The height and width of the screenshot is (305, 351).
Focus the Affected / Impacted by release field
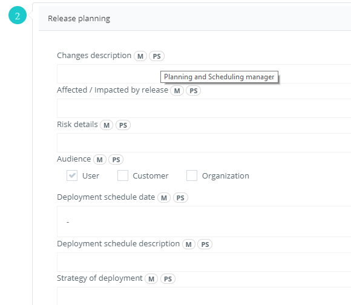click(x=204, y=108)
